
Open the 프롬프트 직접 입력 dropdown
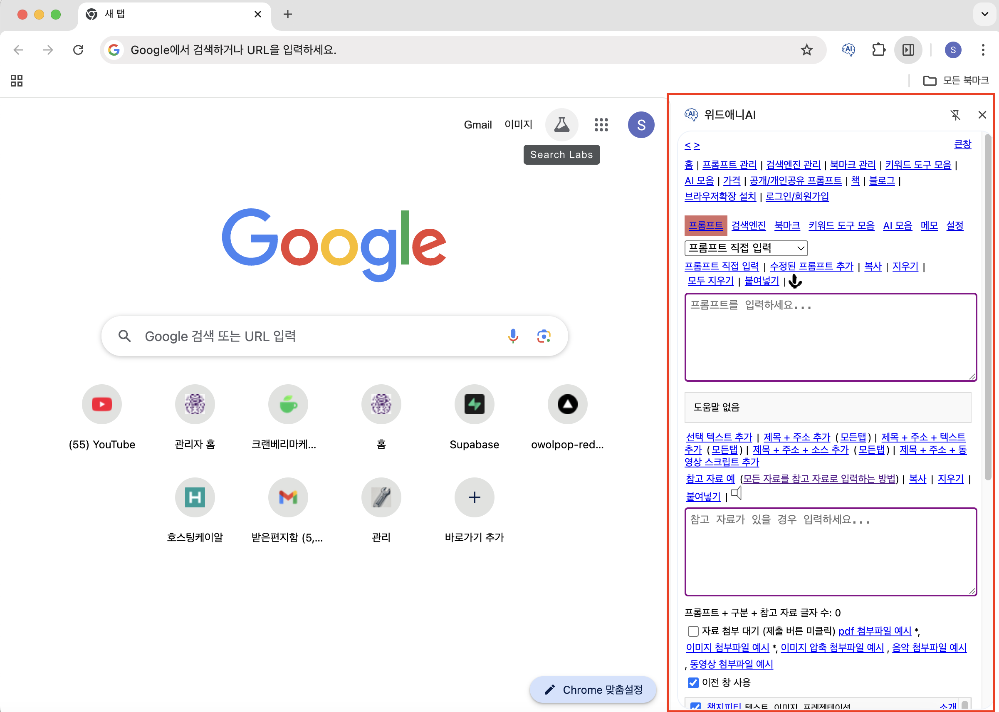click(746, 248)
